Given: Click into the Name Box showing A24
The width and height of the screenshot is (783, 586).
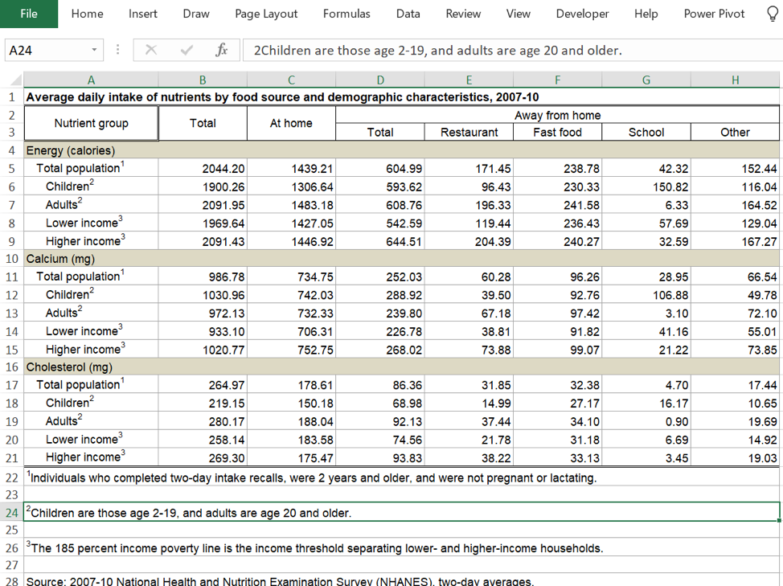Looking at the screenshot, I should click(47, 50).
